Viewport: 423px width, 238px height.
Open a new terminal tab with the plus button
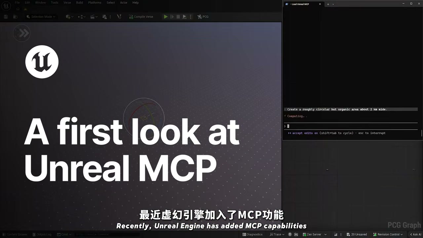pos(328,4)
